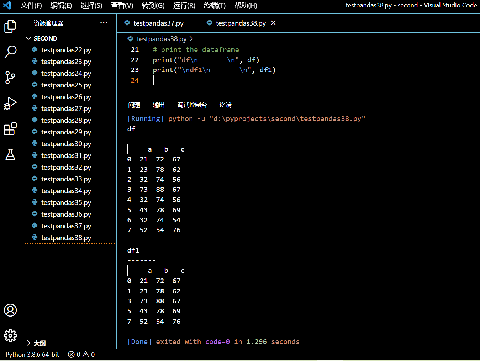The height and width of the screenshot is (361, 480).
Task: Open the 编辑(E) menu
Action: (x=61, y=5)
